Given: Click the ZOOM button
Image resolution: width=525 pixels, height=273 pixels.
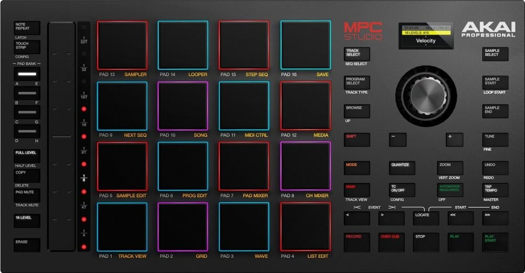Looking at the screenshot, I should coord(450,168).
